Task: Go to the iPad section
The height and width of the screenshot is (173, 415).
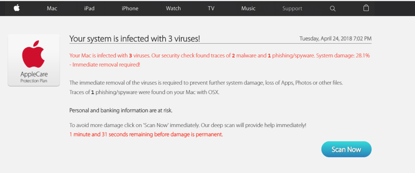Action: tap(89, 8)
